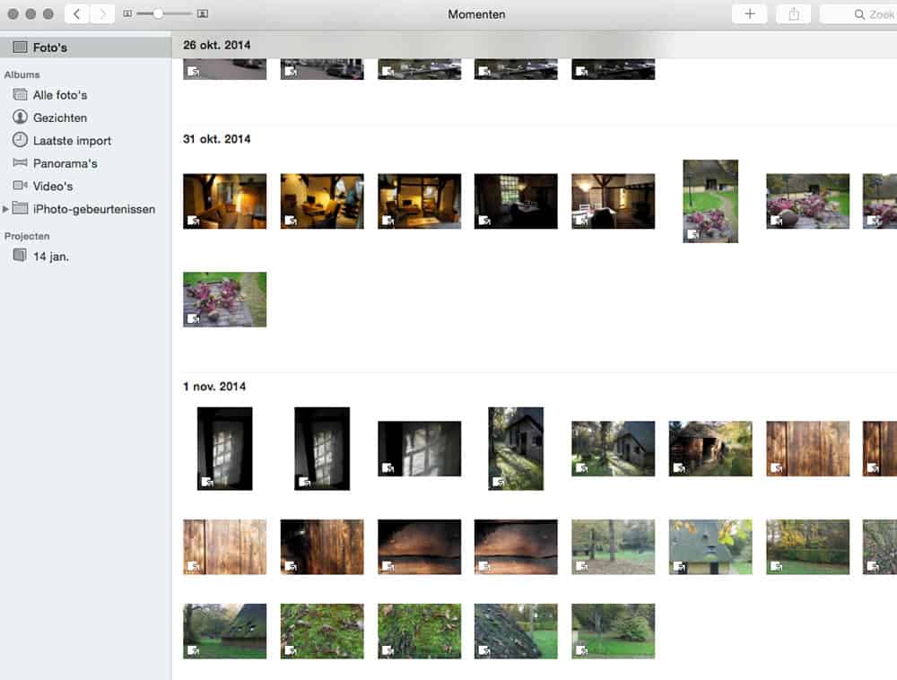Select first living room photo from 31 okt.
This screenshot has height=680, width=897.
(224, 201)
